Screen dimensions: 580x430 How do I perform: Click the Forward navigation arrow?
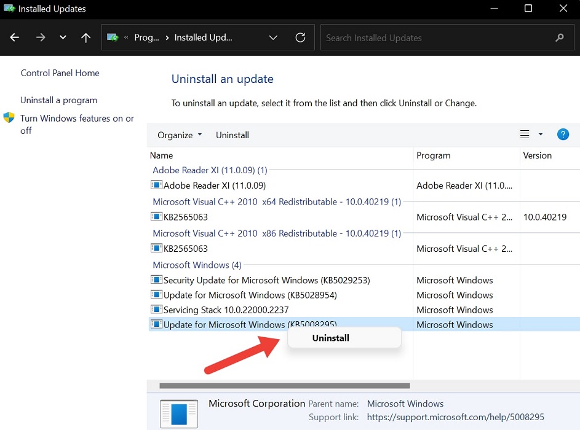40,37
